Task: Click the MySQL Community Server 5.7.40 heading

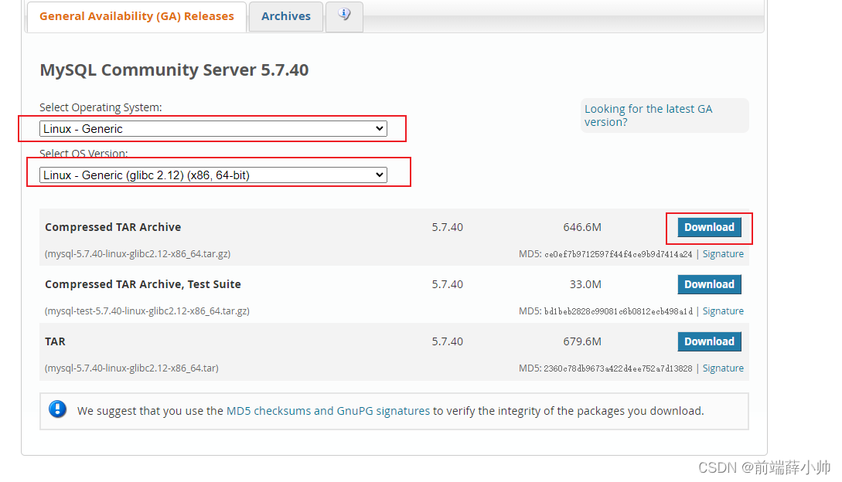Action: pyautogui.click(x=174, y=70)
